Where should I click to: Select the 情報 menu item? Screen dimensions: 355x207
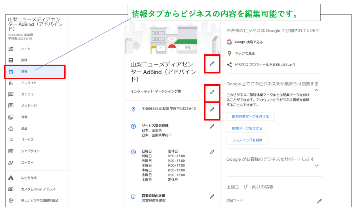35,72
